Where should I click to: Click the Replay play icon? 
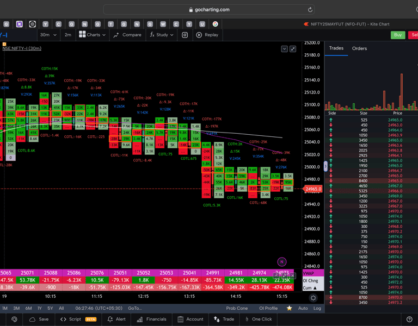[199, 35]
